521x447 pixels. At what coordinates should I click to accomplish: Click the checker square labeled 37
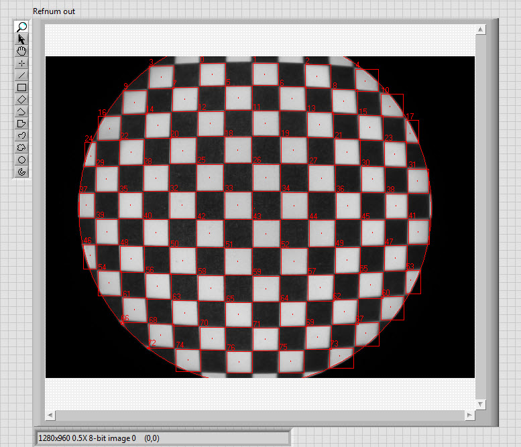[x=86, y=205]
